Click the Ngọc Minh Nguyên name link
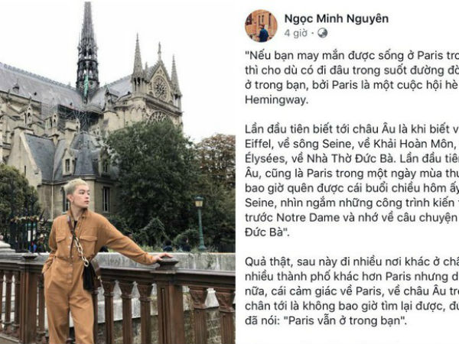459x344 pixels. 337,18
